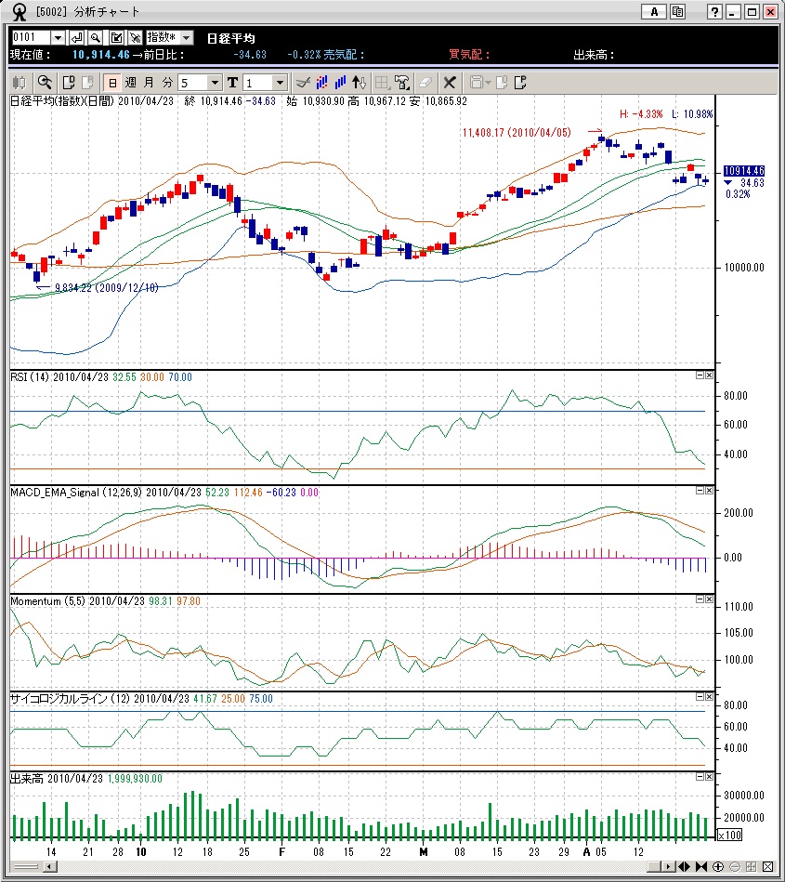Open the 指数 category dropdown
Viewport: 785px width, 882px height.
tap(187, 38)
